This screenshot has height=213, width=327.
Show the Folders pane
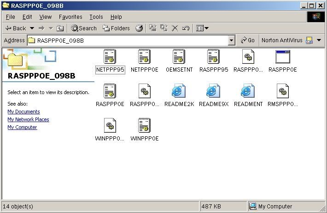(116, 28)
